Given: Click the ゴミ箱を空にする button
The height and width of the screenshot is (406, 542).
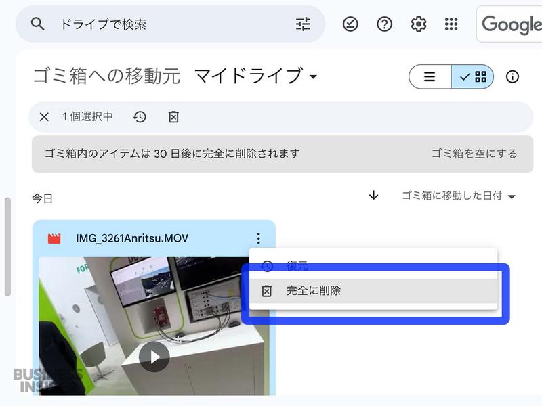Looking at the screenshot, I should [x=476, y=154].
